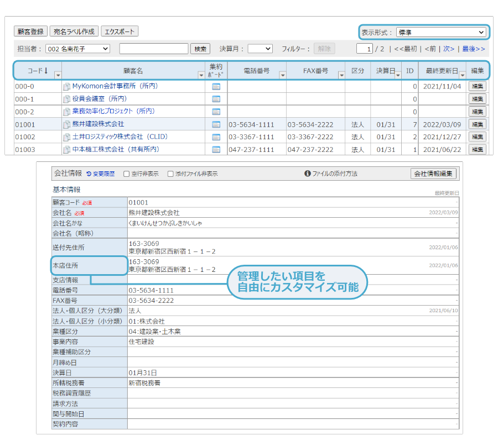This screenshot has height=446, width=498.
Task: Click the 変更履歴 history icon
Action: pos(89,174)
